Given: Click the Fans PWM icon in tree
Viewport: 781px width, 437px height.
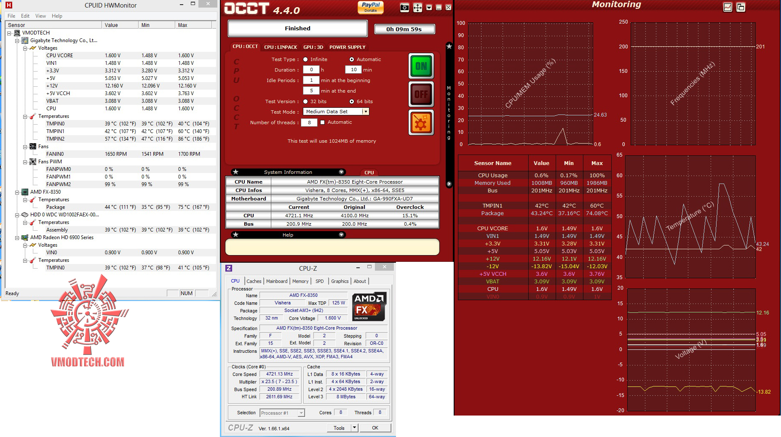Looking at the screenshot, I should point(33,162).
